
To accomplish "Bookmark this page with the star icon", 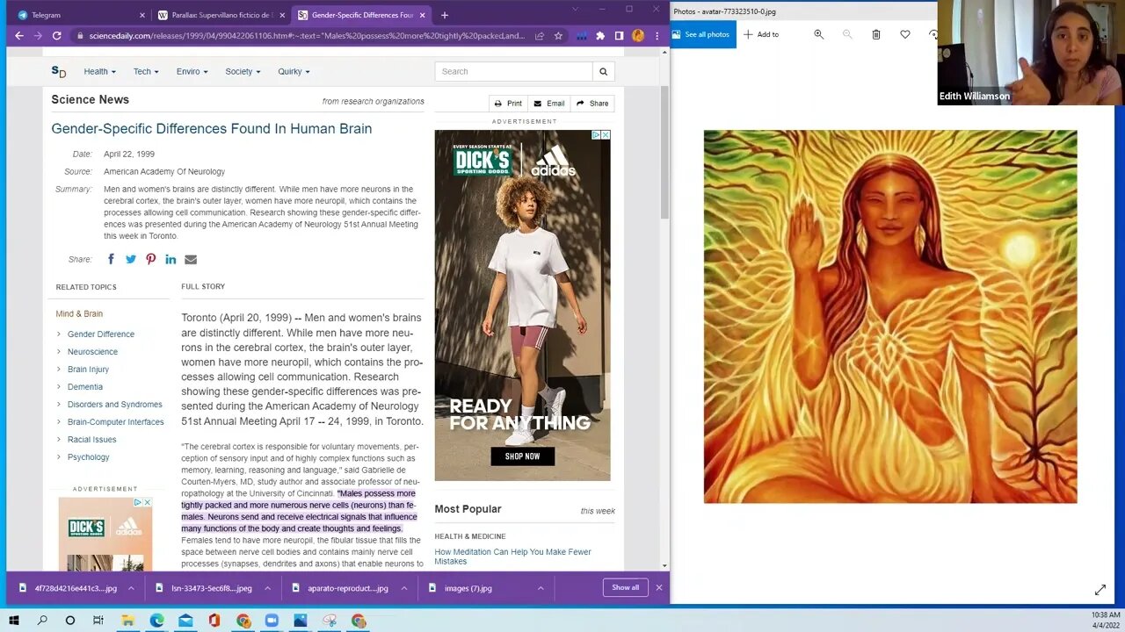I will (558, 36).
